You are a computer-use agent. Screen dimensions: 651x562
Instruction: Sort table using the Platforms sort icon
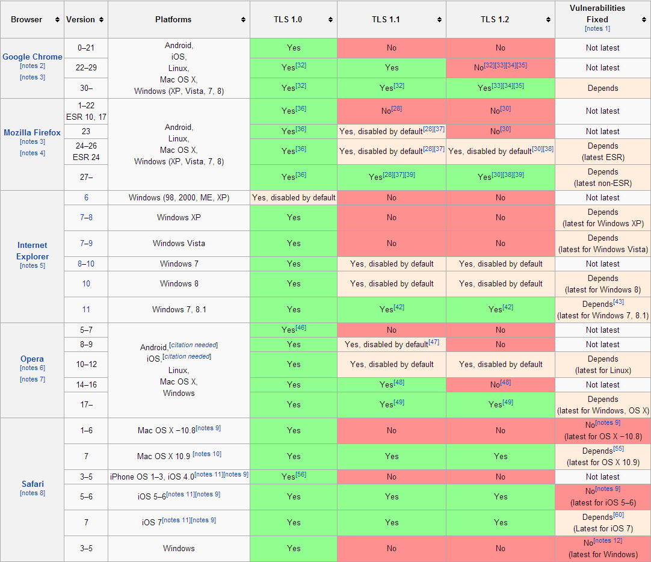(243, 19)
